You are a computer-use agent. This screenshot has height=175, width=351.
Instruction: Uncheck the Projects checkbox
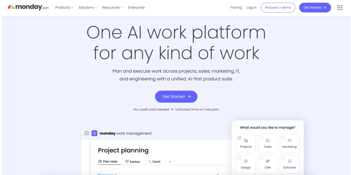click(239, 138)
